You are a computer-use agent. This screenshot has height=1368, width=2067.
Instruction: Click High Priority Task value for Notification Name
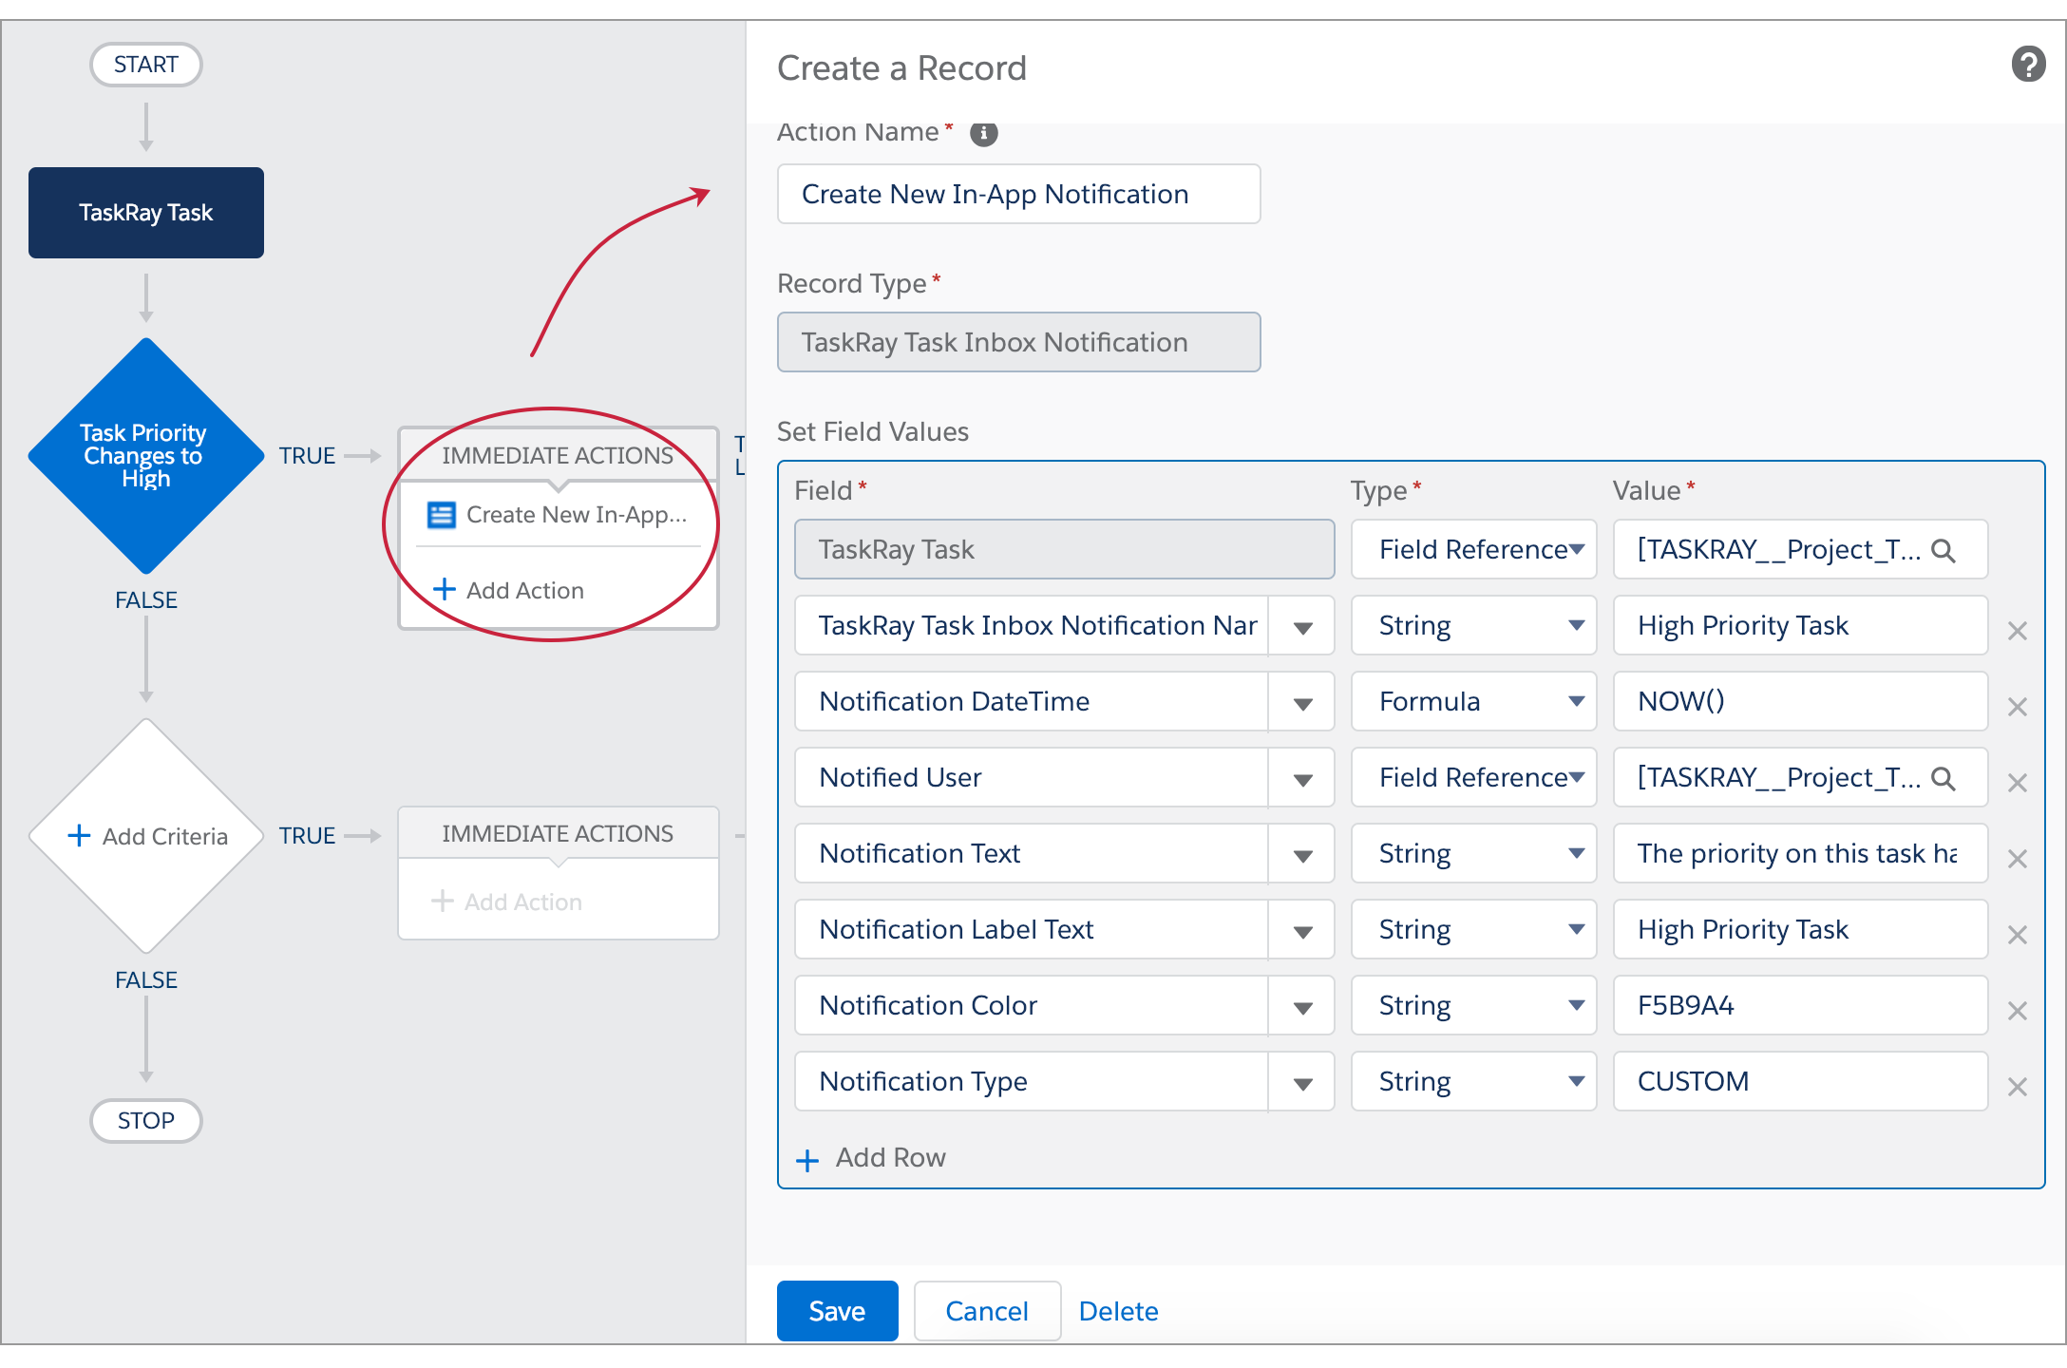[1800, 625]
